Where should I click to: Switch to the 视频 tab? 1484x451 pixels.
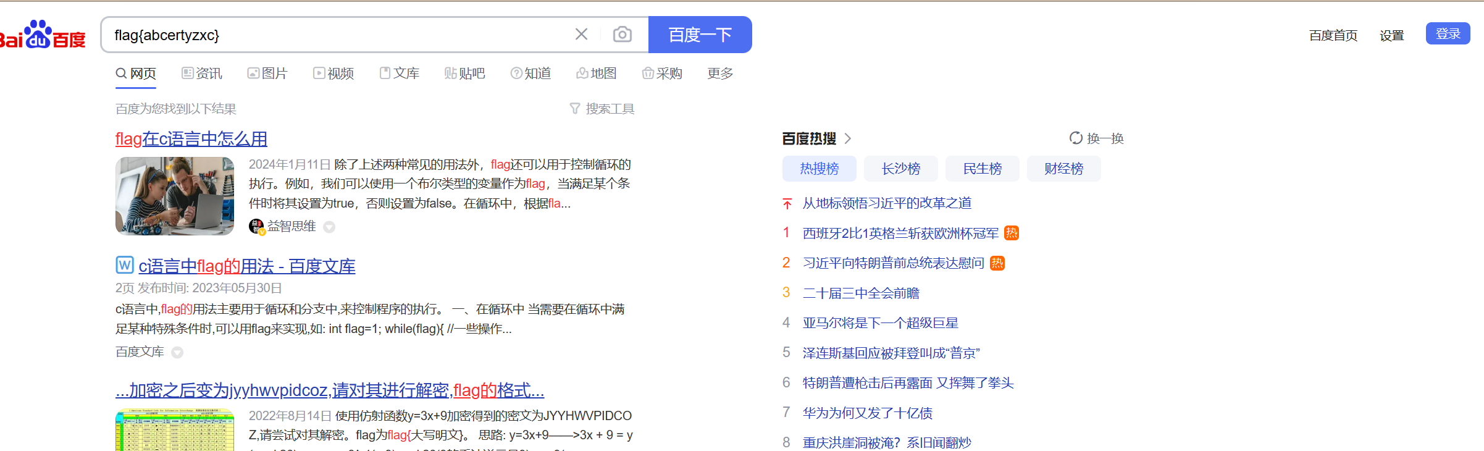333,74
